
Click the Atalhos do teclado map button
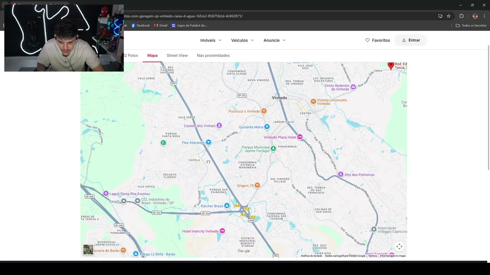coord(311,256)
